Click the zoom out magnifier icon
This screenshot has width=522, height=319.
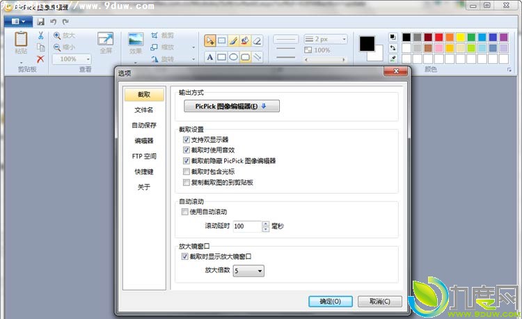click(57, 47)
